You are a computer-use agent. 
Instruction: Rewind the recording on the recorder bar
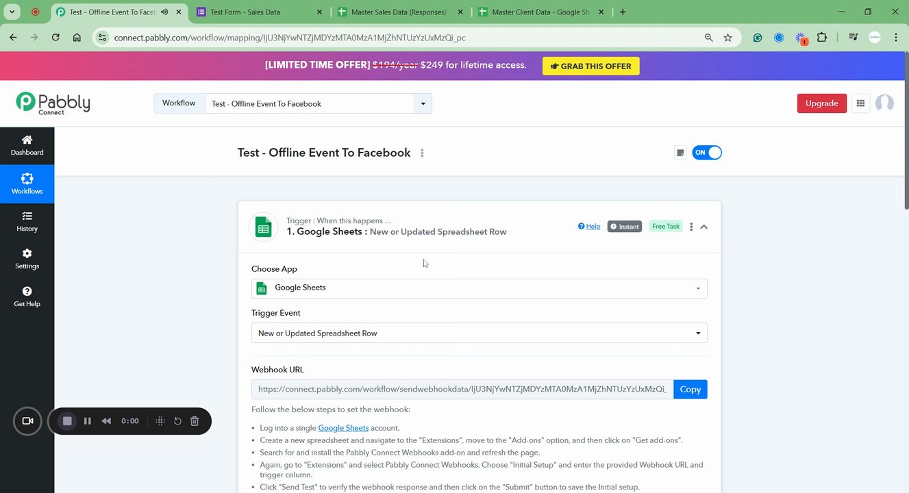(106, 421)
